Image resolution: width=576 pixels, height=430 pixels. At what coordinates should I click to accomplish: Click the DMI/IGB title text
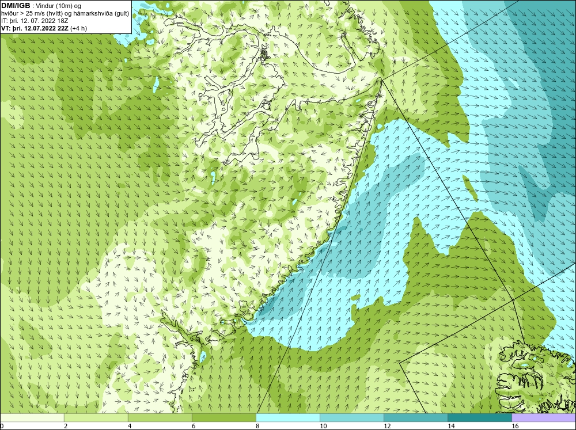[x=16, y=6]
